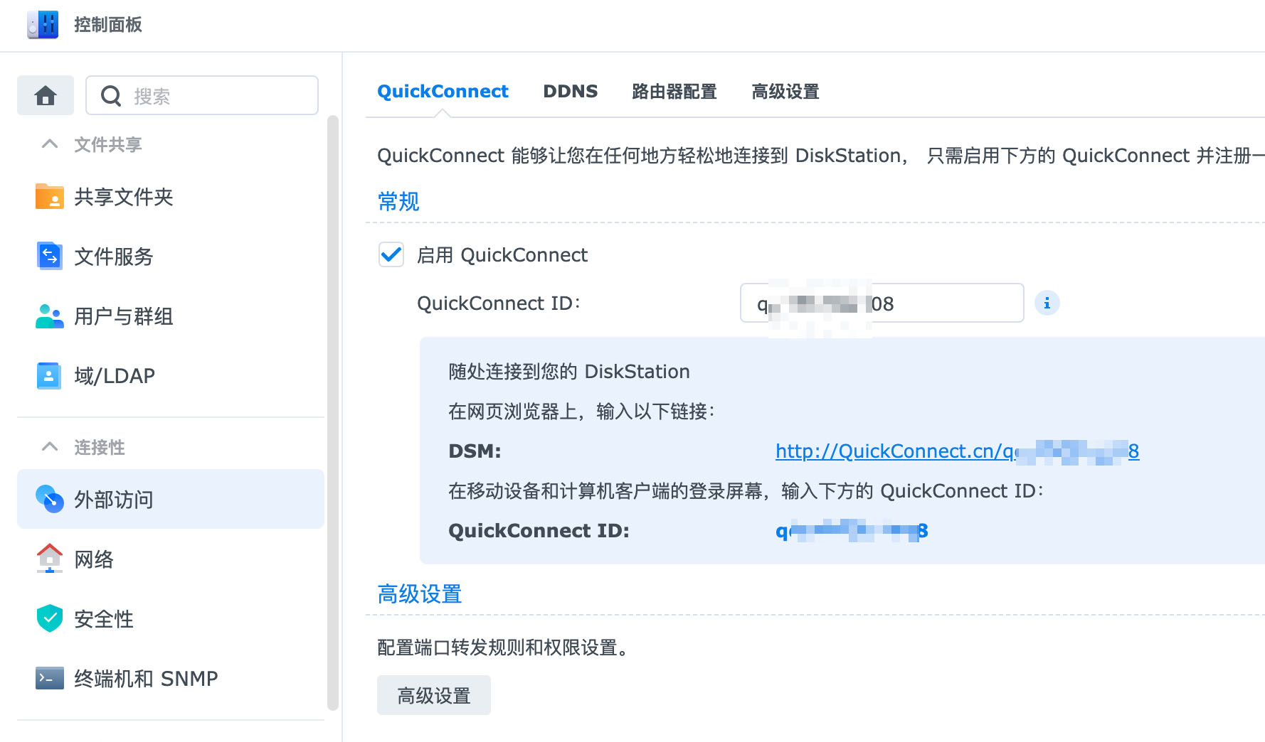This screenshot has width=1265, height=742.
Task: Open File Services (文件服务) icon
Action: coord(49,257)
